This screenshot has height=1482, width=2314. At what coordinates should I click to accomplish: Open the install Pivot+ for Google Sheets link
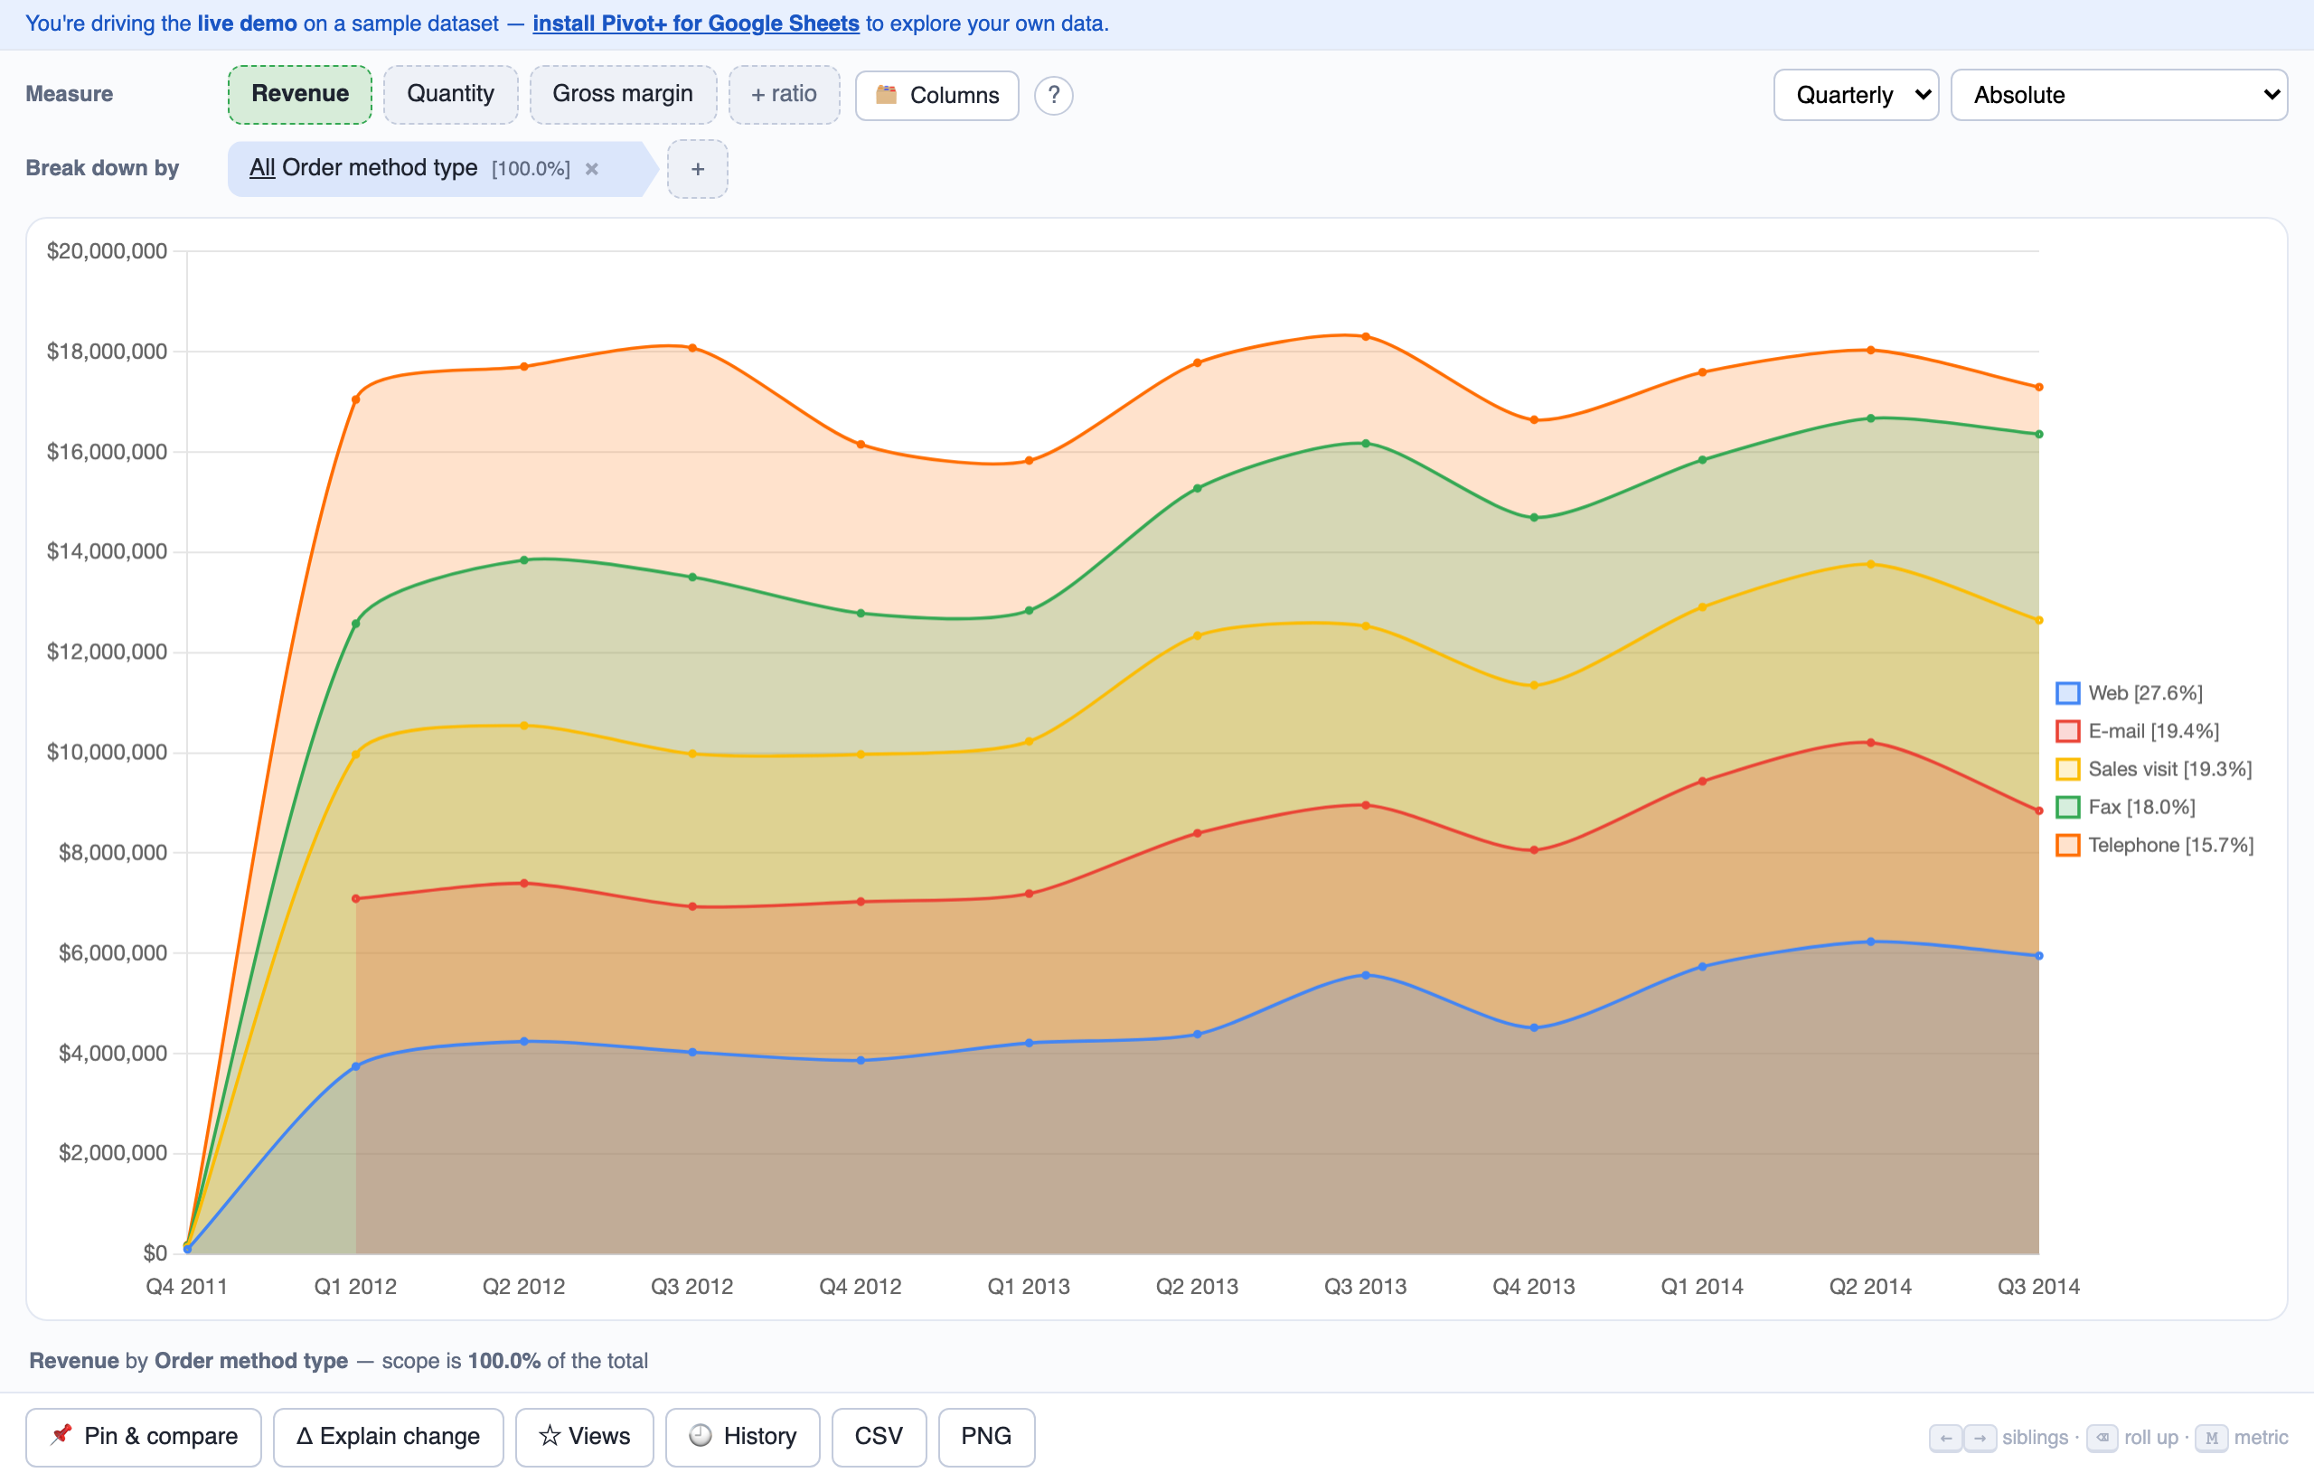pyautogui.click(x=696, y=23)
